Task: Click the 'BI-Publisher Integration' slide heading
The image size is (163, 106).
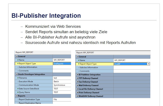Action: click(46, 16)
